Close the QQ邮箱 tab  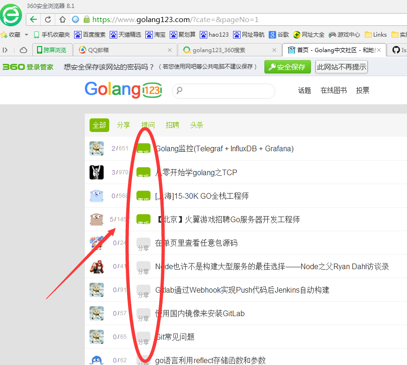click(x=170, y=50)
